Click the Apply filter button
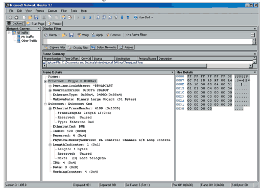 point(98,35)
